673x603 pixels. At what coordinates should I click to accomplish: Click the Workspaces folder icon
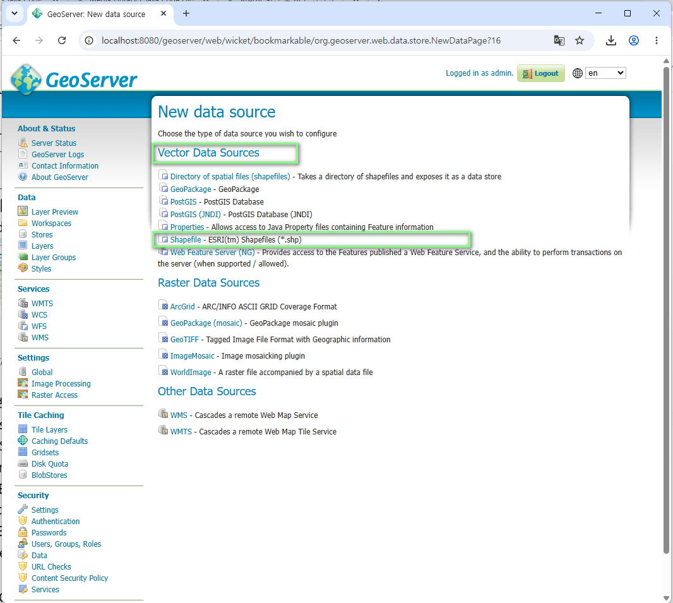coord(23,223)
